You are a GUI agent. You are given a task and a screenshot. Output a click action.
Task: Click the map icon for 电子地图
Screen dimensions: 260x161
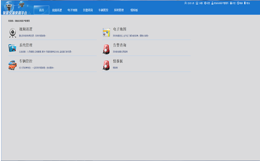click(106, 32)
